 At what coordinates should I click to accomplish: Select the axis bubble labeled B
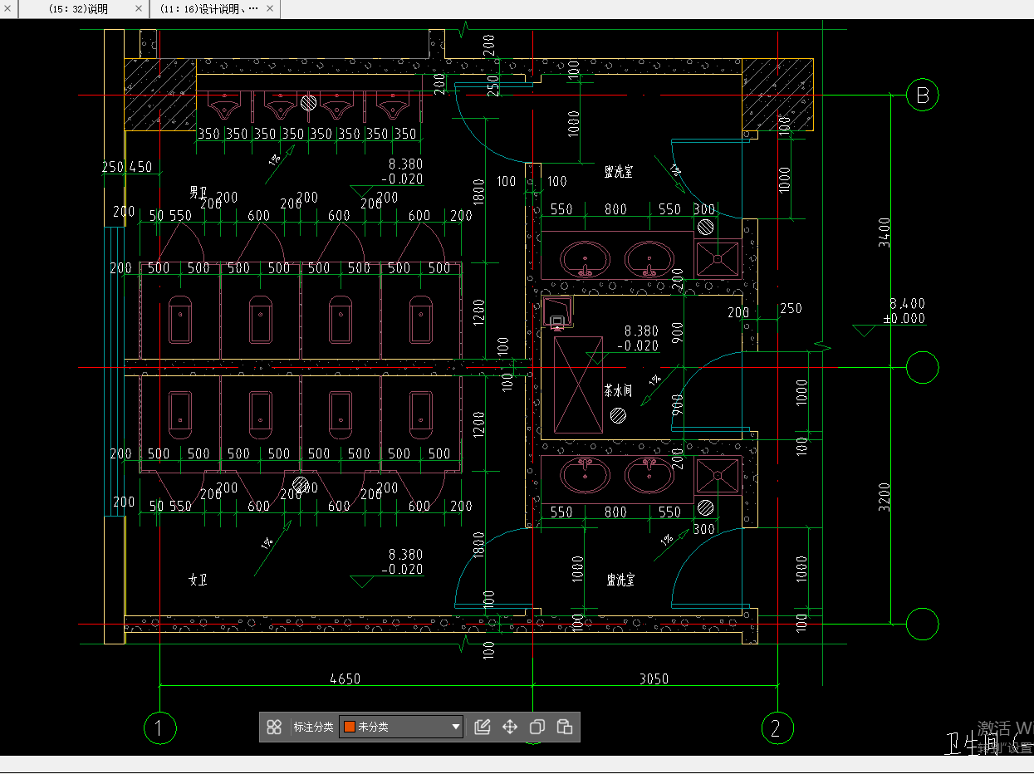pos(922,96)
